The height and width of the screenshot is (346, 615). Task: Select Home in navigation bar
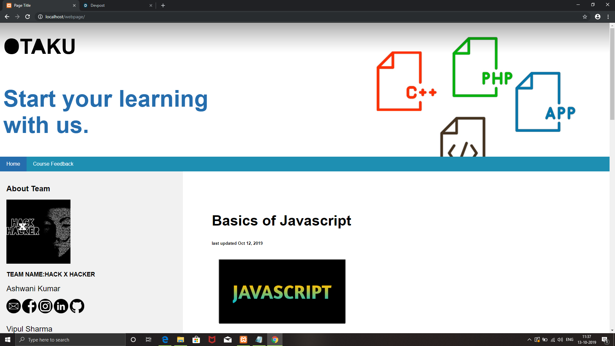click(13, 164)
